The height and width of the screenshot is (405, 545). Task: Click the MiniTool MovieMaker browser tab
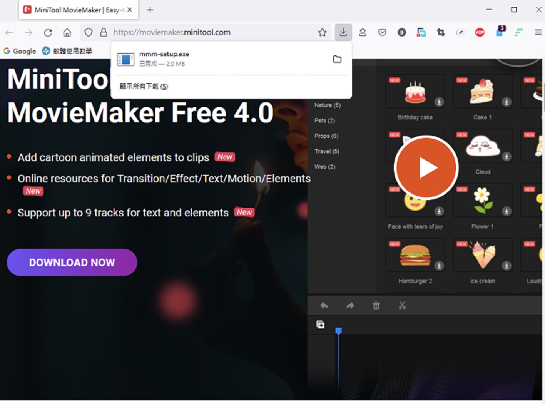(x=79, y=10)
